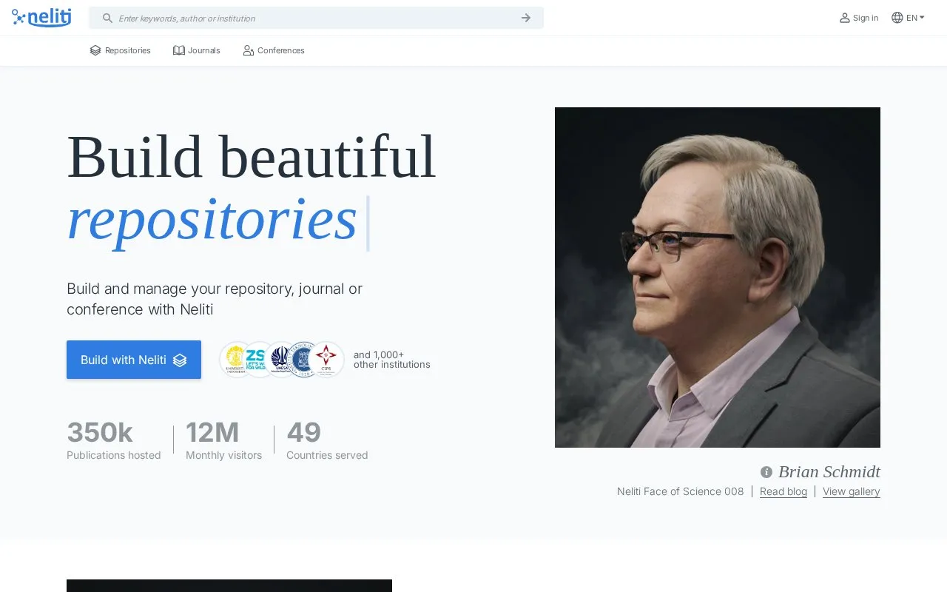Open the Conferences menu item
This screenshot has height=592, width=947.
coord(274,50)
